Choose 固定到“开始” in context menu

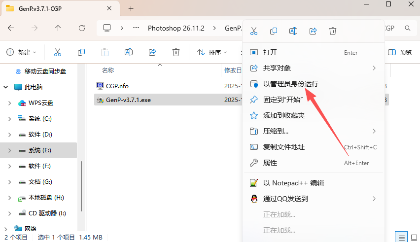click(x=314, y=100)
